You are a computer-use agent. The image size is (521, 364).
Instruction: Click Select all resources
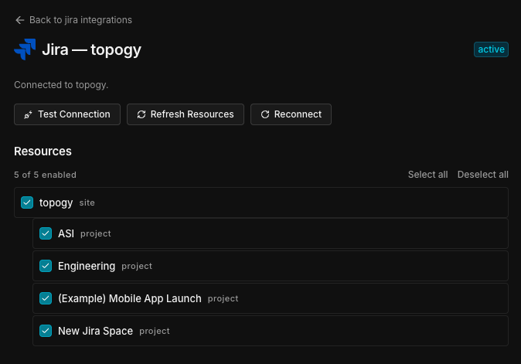(x=427, y=175)
